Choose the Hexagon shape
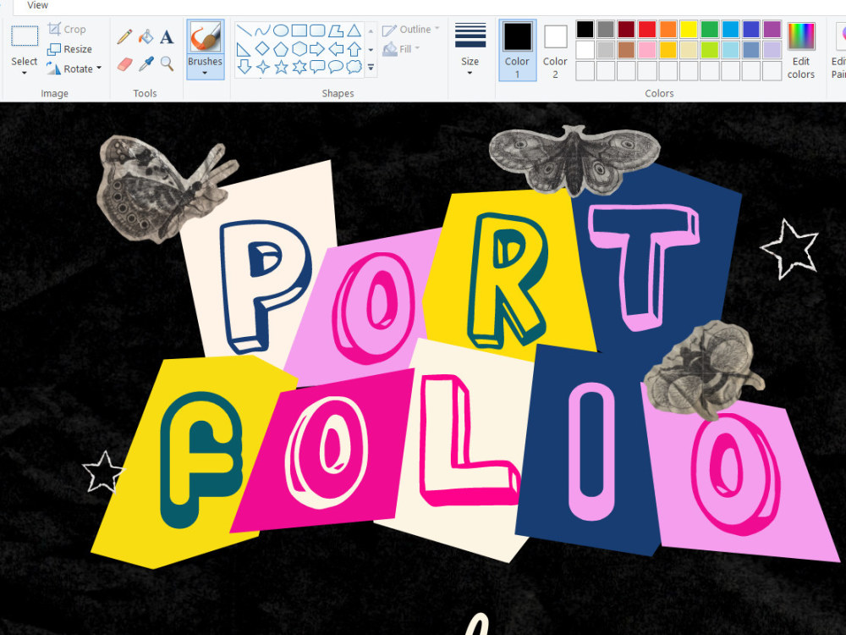The height and width of the screenshot is (635, 846). click(x=299, y=49)
